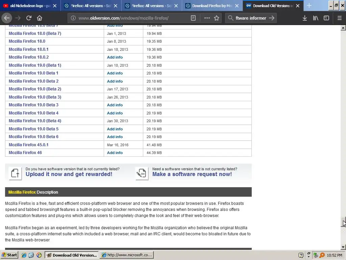Select the Download Old Versions tab
The width and height of the screenshot is (346, 260).
tap(273, 6)
